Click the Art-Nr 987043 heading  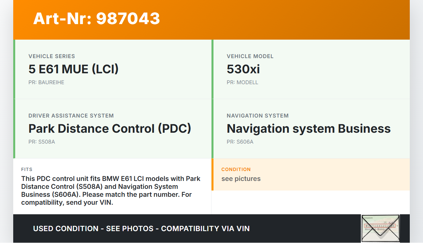point(96,18)
